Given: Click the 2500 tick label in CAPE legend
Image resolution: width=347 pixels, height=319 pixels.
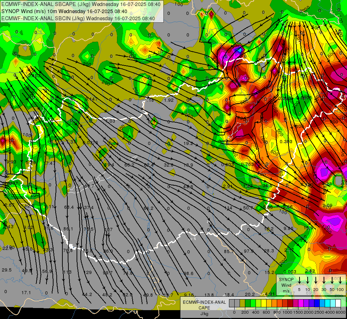Looking at the screenshot, I should click(319, 312).
